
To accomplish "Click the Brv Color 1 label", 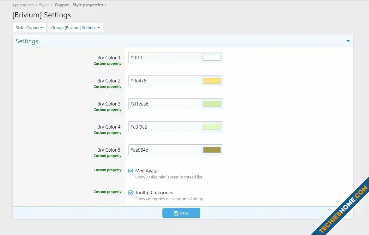I will point(109,57).
